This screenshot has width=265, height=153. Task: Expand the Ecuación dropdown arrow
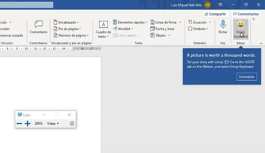pyautogui.click(x=210, y=22)
